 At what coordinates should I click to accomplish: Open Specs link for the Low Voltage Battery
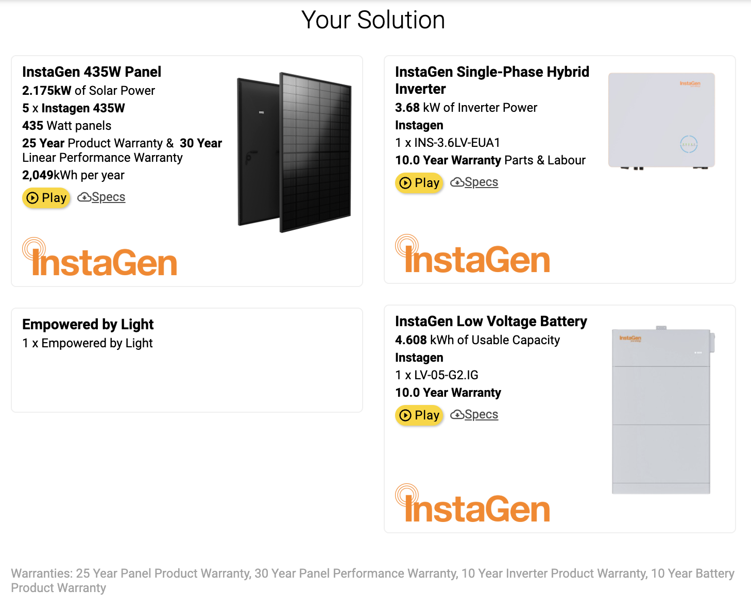click(x=482, y=415)
